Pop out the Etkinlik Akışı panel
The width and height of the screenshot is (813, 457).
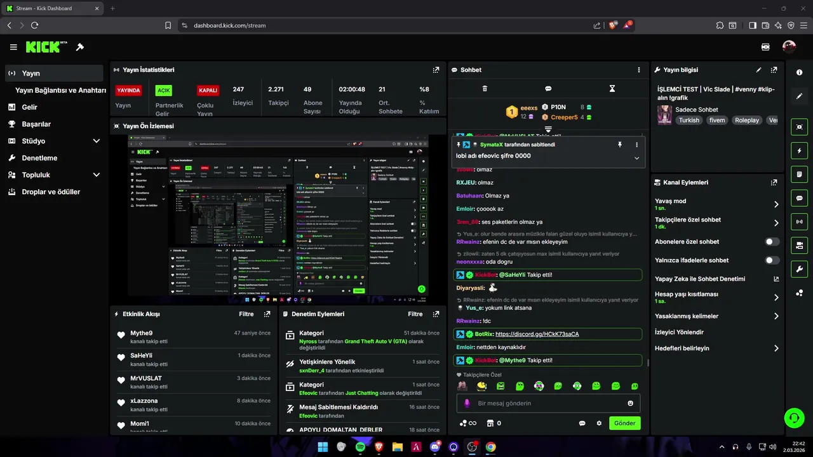267,314
